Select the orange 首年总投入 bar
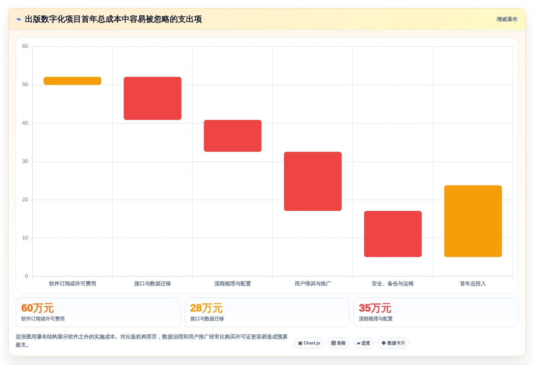The image size is (534, 365). click(473, 221)
